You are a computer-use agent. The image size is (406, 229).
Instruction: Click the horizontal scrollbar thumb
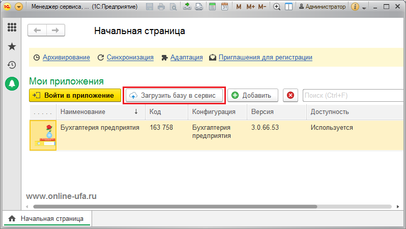(x=175, y=207)
